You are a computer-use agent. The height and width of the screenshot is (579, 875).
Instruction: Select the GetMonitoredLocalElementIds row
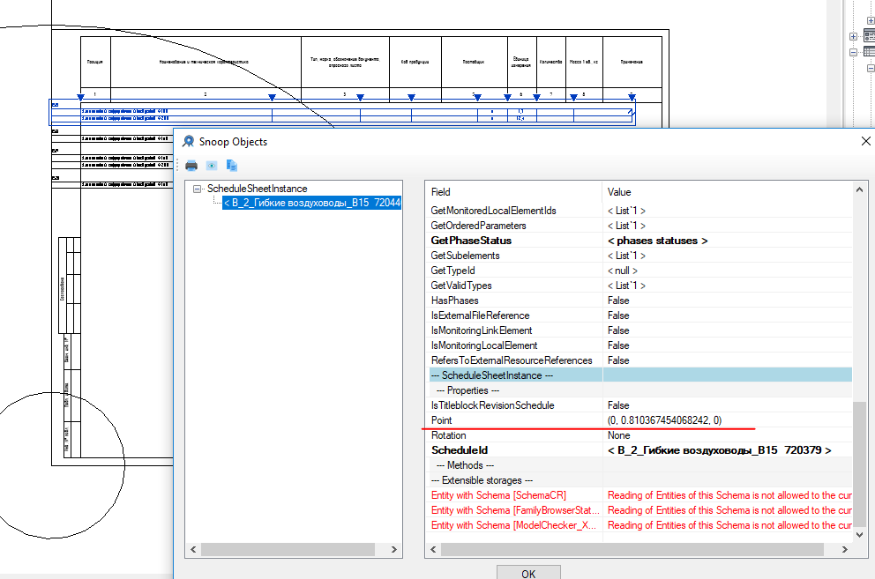tap(640, 211)
